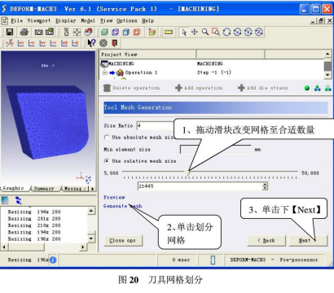Screen dimensions: 334x293
Task: Open the Model menu
Action: pos(88,20)
